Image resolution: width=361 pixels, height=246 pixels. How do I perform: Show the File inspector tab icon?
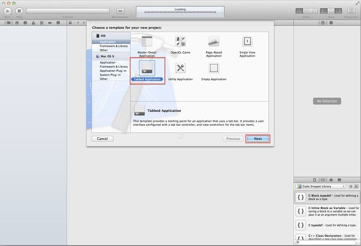point(323,23)
